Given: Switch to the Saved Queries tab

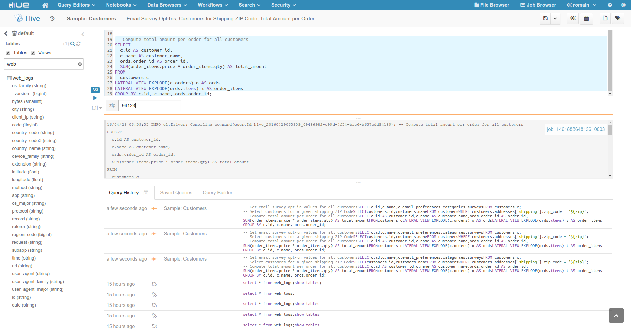Looking at the screenshot, I should (x=176, y=193).
